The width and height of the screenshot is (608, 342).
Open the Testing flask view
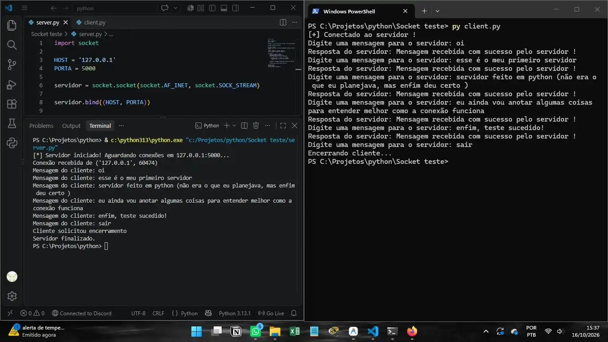[x=12, y=124]
